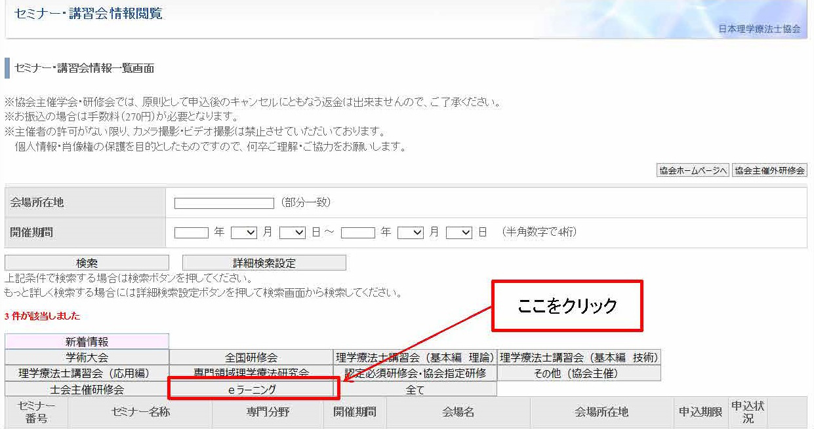Select the eラーニング tab

point(251,389)
